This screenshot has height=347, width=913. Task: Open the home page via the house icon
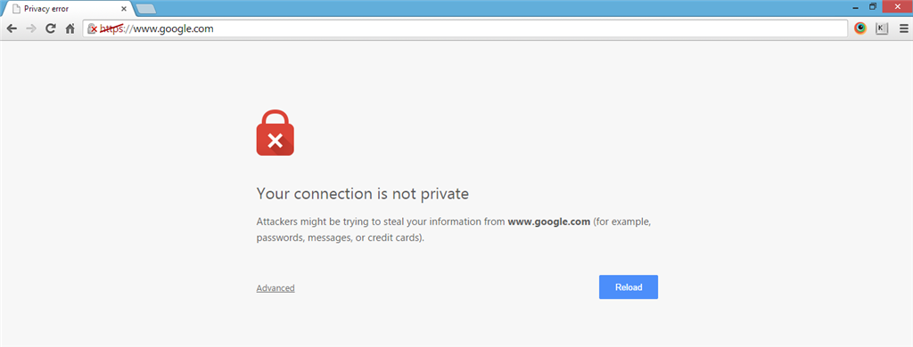pyautogui.click(x=70, y=28)
